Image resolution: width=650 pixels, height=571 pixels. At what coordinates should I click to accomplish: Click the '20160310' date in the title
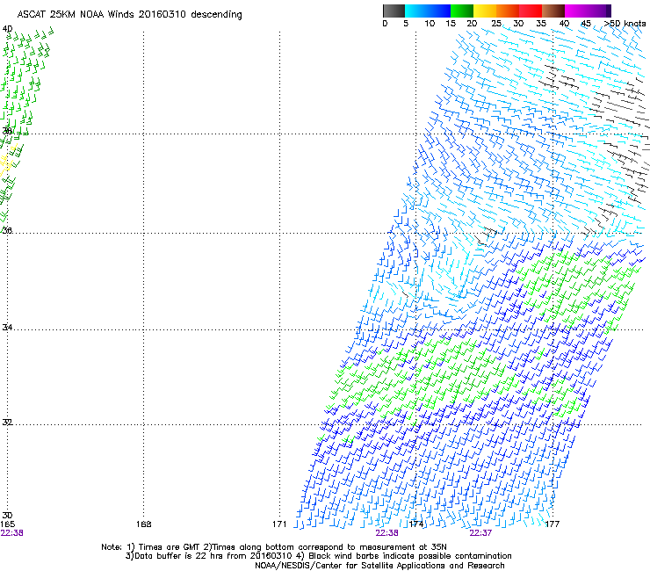click(162, 14)
